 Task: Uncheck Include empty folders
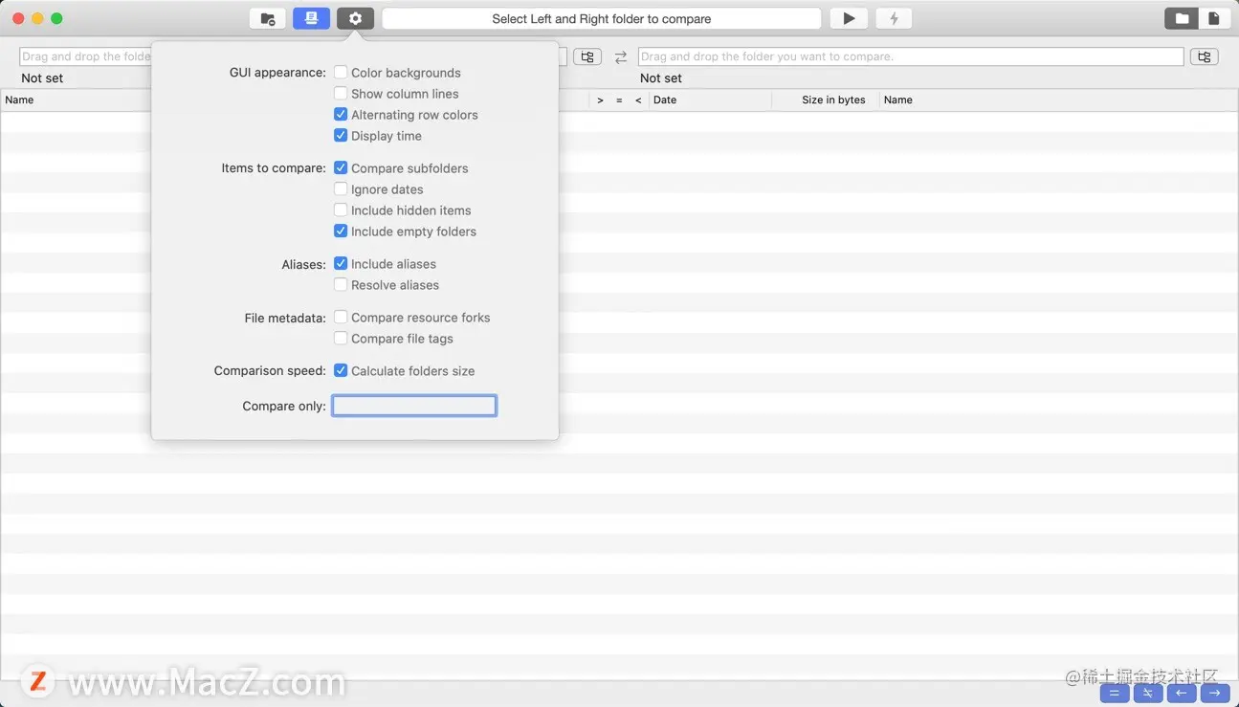pos(341,232)
